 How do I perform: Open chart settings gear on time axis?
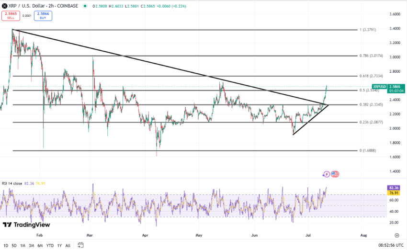(x=396, y=235)
